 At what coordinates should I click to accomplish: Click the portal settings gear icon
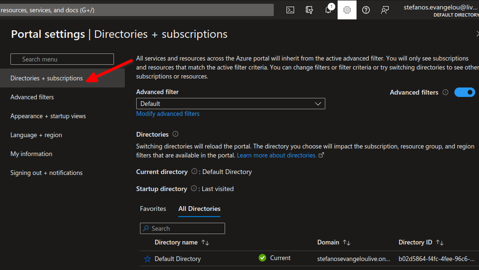click(347, 10)
